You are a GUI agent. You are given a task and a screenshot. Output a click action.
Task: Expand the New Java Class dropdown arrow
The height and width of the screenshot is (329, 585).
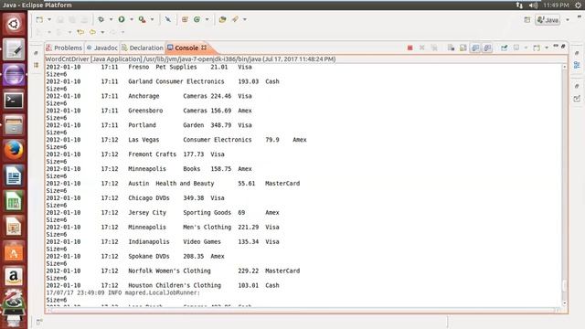pos(207,19)
